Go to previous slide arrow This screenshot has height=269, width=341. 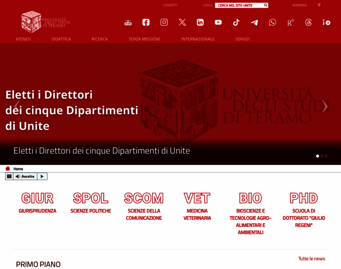17,106
